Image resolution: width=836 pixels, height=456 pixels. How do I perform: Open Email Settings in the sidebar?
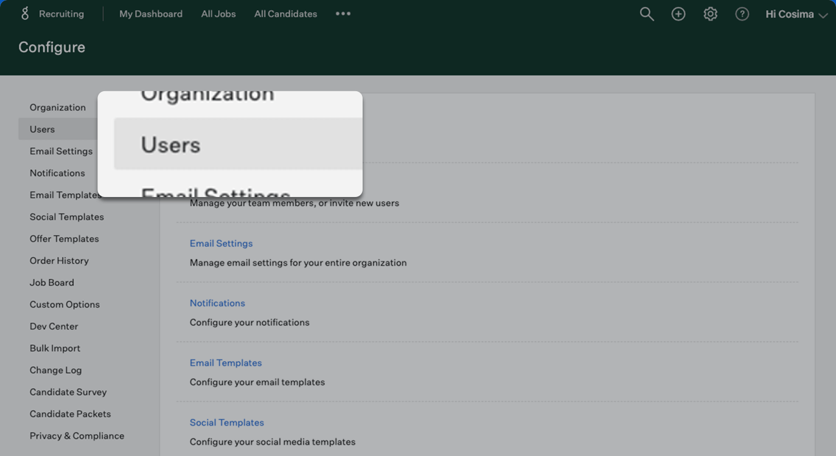click(x=61, y=151)
